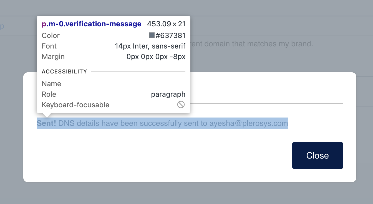
Task: Click the Close button in the dialog
Action: (317, 155)
